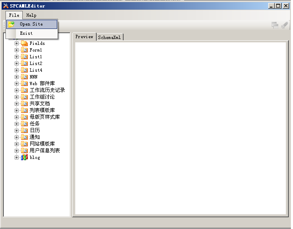Click inside the empty Preview pane
293x229 pixels.
[180, 128]
